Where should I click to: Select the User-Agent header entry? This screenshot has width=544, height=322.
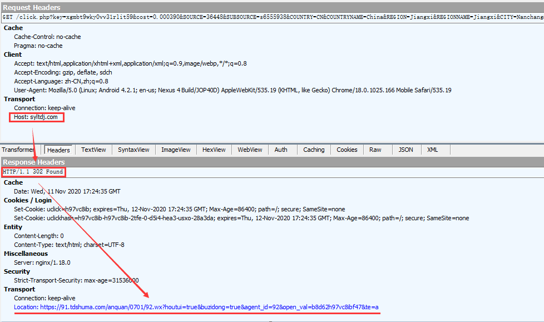(233, 90)
